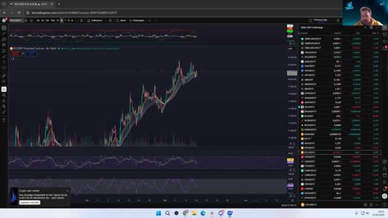Open the USDT currency dropdown on price scale
Image resolution: width=388 pixels, height=218 pixels.
[x=292, y=48]
